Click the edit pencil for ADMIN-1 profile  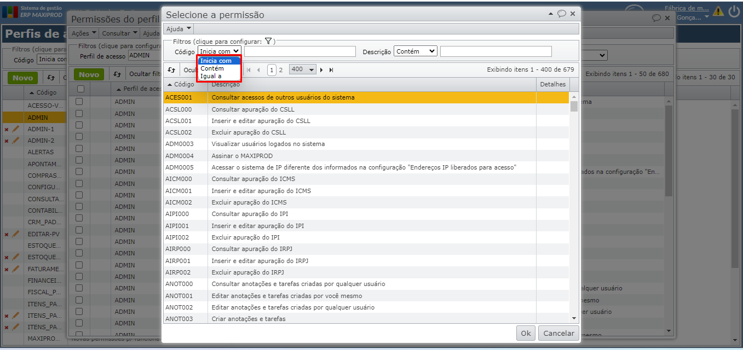[16, 129]
